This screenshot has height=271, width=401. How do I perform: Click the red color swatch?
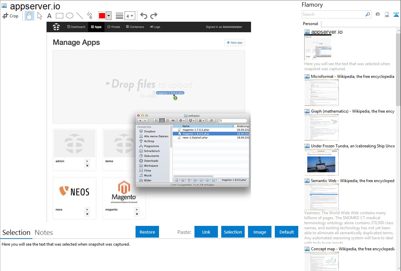[x=102, y=16]
